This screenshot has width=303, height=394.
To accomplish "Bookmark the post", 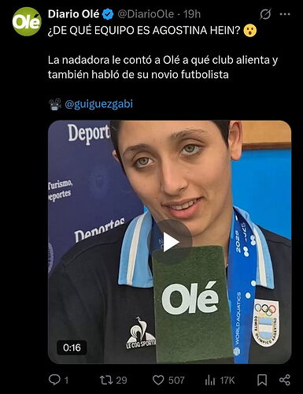I will 262,380.
